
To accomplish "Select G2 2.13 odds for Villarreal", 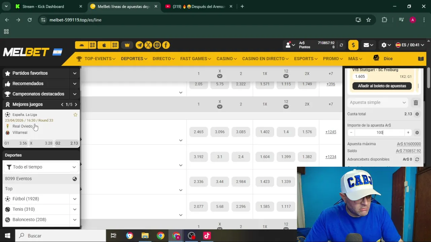I will pos(66,143).
